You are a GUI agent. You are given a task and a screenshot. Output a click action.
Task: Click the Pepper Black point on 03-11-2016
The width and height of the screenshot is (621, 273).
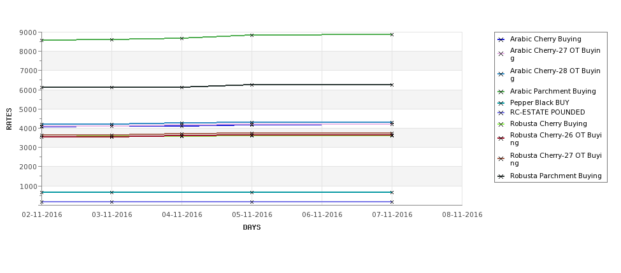(x=111, y=192)
